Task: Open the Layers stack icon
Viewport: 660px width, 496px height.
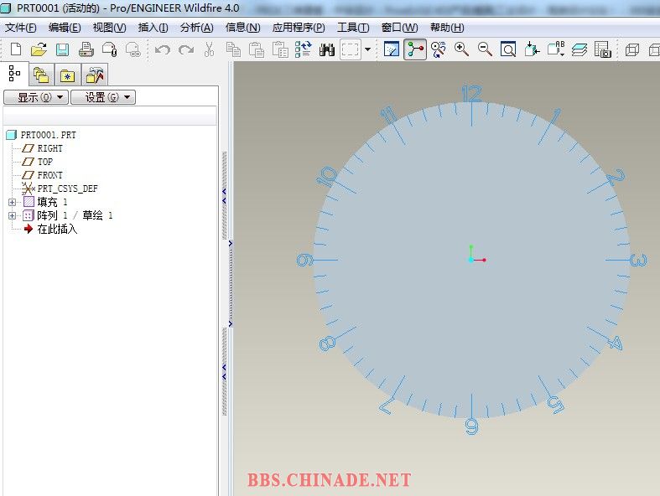Action: pos(579,49)
